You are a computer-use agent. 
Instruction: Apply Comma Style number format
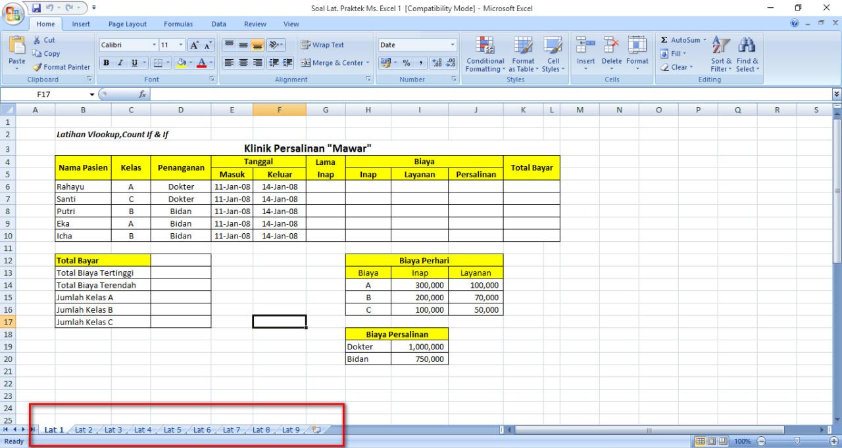click(x=420, y=63)
